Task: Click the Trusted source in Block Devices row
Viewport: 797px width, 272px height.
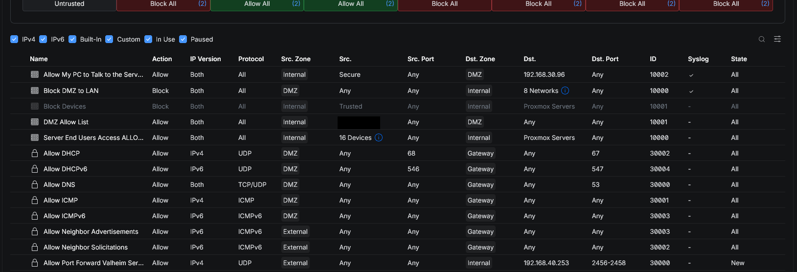Action: click(351, 106)
